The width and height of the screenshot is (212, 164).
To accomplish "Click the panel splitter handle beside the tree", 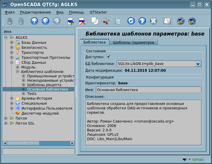I will 76,91.
